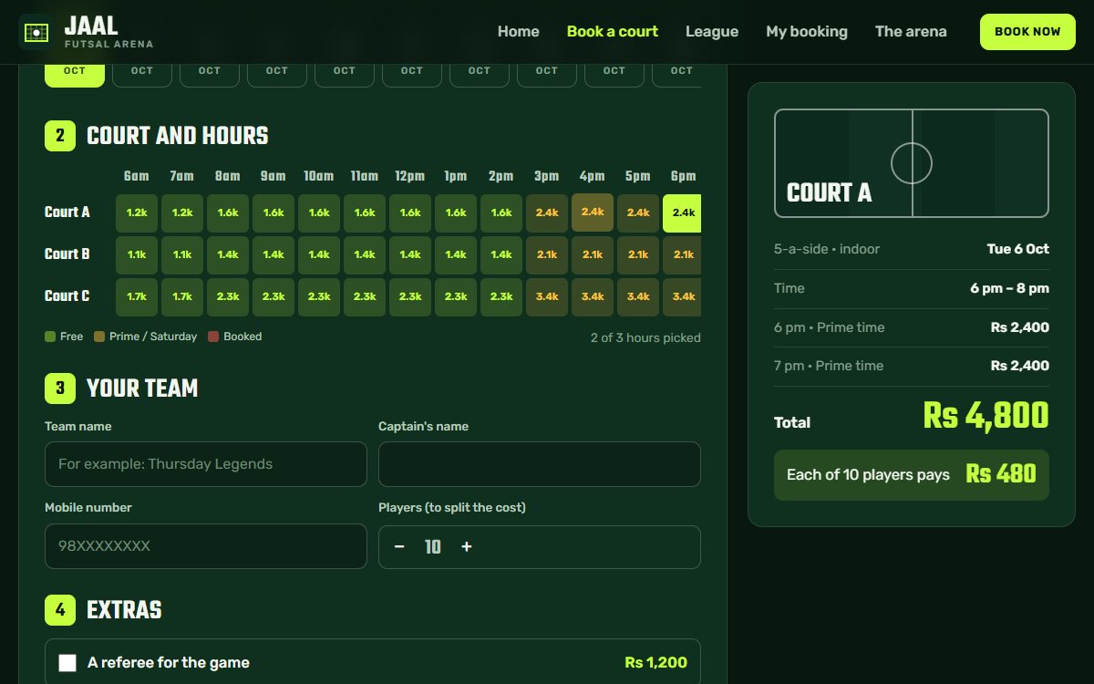Select Court A 10am slot
Viewport: 1094px width, 684px height.
319,212
